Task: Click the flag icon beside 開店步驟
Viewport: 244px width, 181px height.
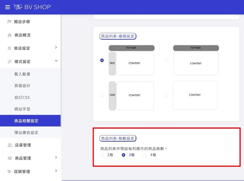Action: click(x=9, y=22)
